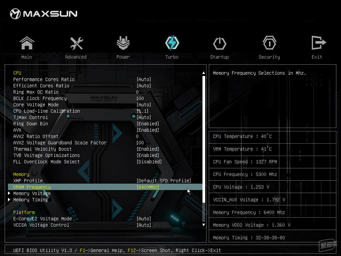Select the BCLK Clock Frequency label
The height and width of the screenshot is (256, 341).
point(40,98)
